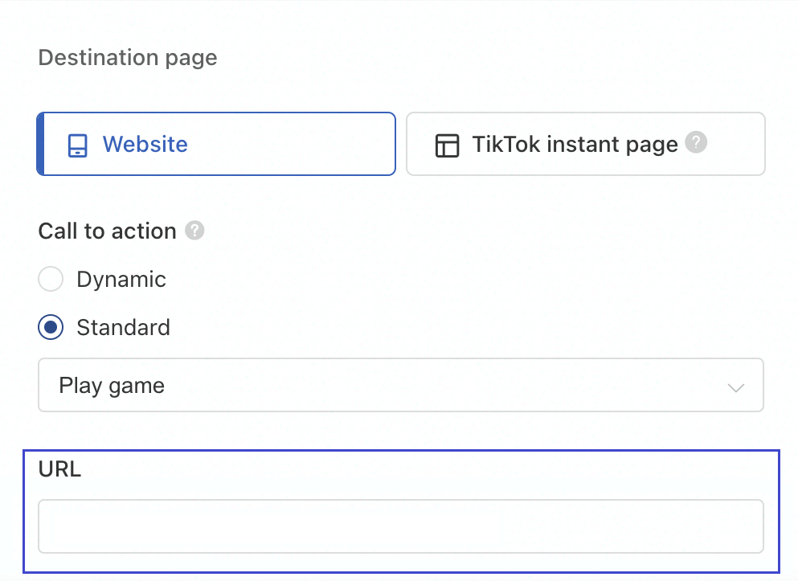The image size is (798, 581).
Task: Choose TikTok instant page destination
Action: point(585,144)
